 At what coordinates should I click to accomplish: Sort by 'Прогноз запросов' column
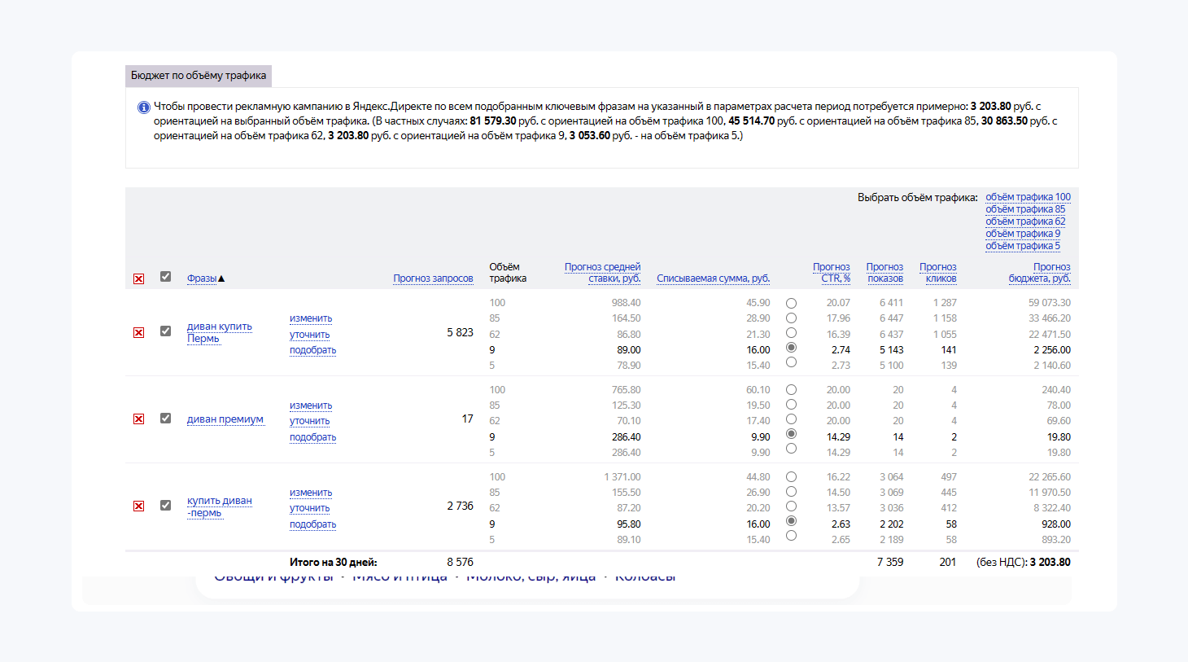coord(433,278)
